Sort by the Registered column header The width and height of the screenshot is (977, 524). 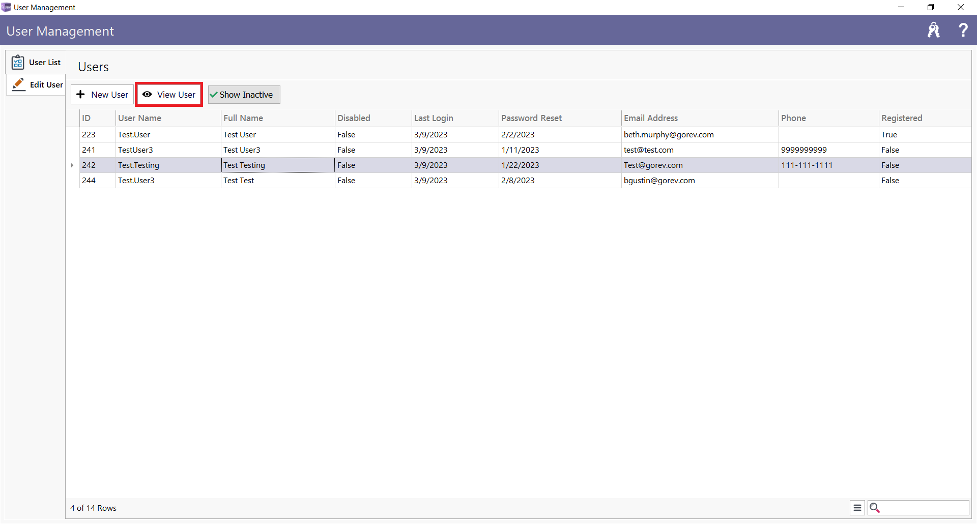[925, 118]
